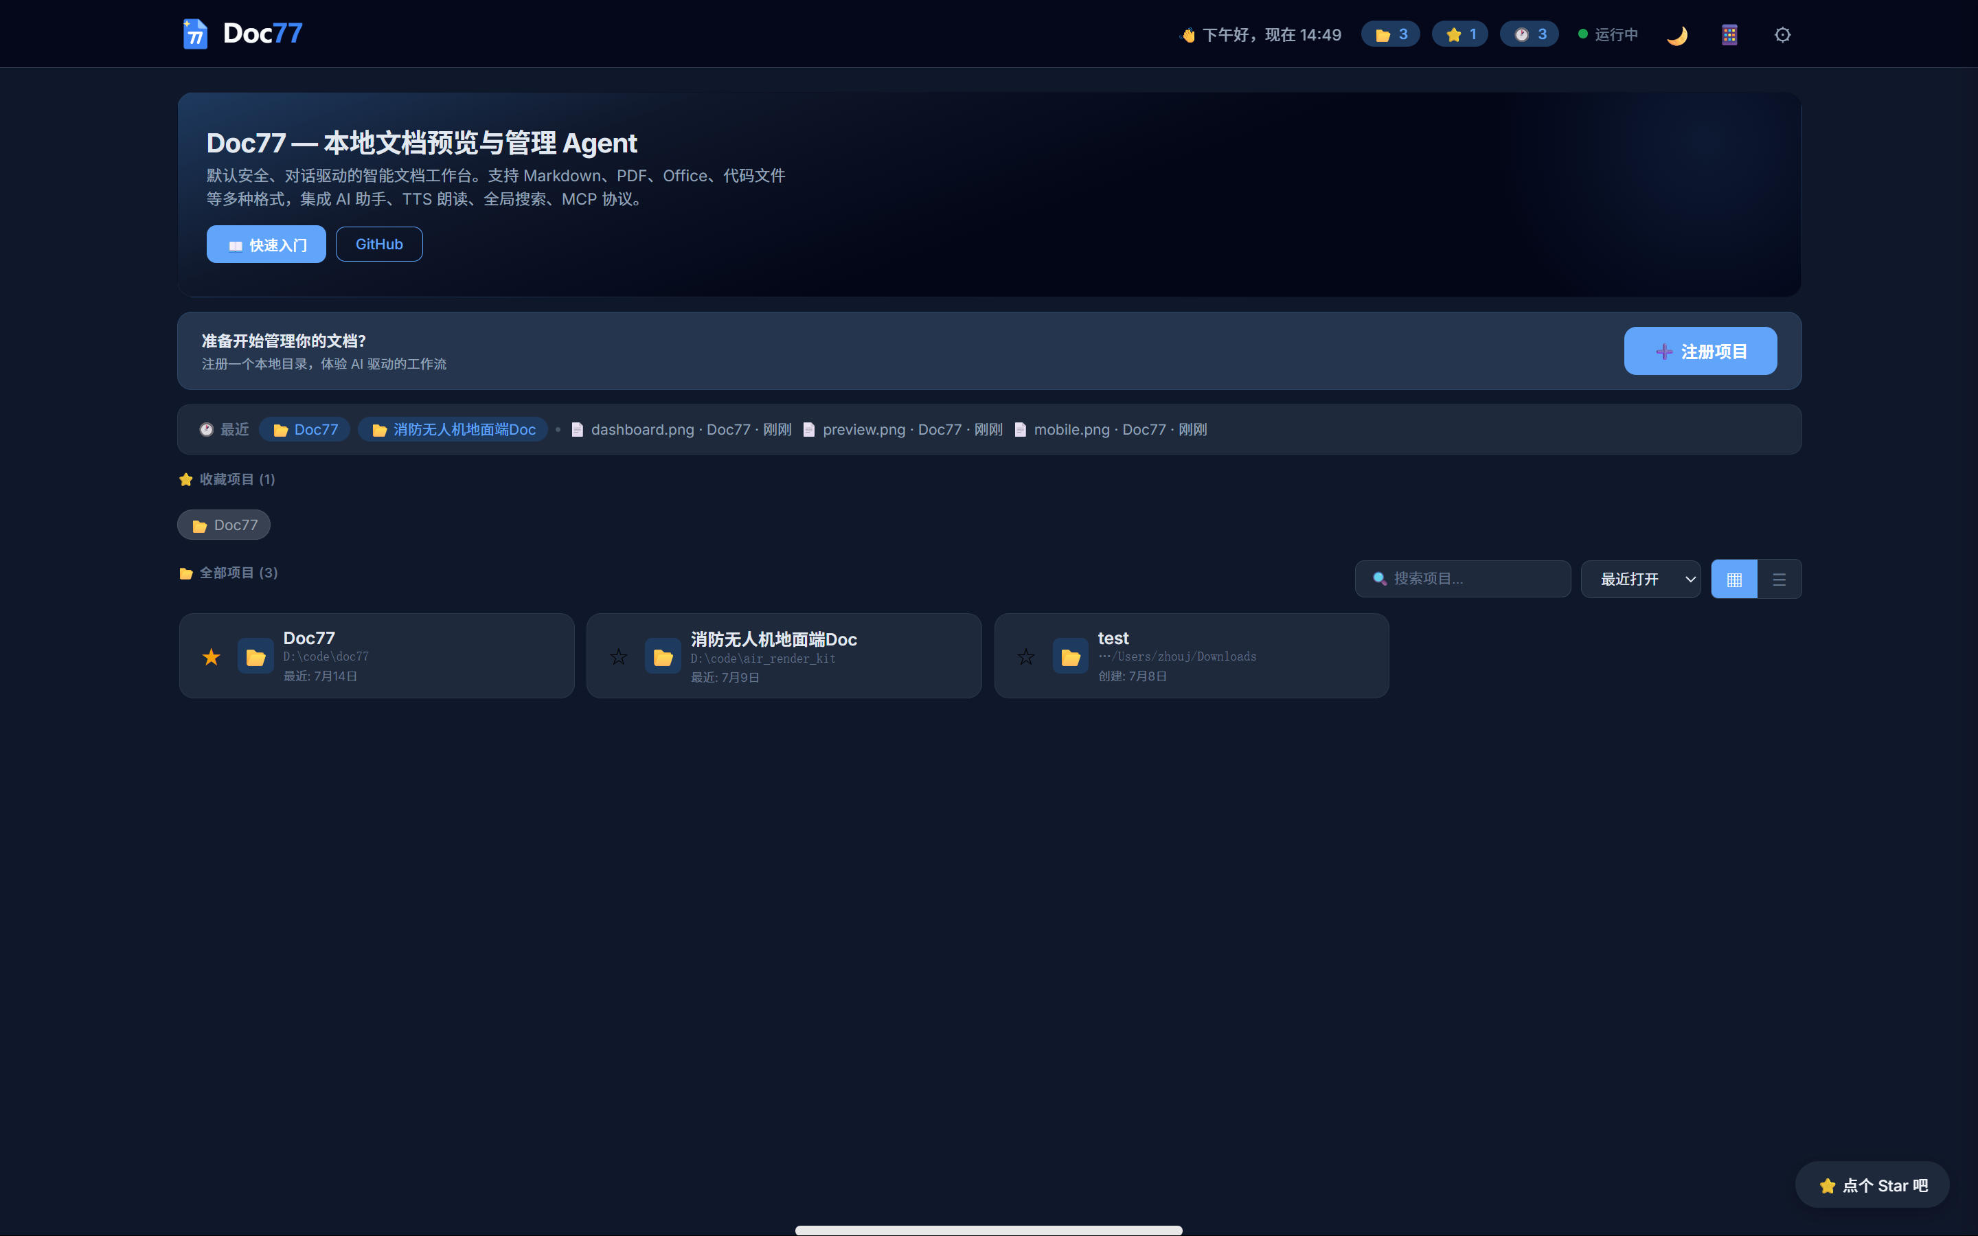
Task: Click the file icon beside mobile.png
Action: click(x=1020, y=429)
